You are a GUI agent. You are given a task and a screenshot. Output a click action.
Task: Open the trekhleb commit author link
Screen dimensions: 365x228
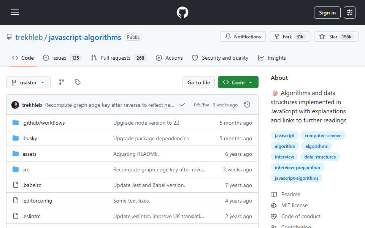(x=32, y=105)
